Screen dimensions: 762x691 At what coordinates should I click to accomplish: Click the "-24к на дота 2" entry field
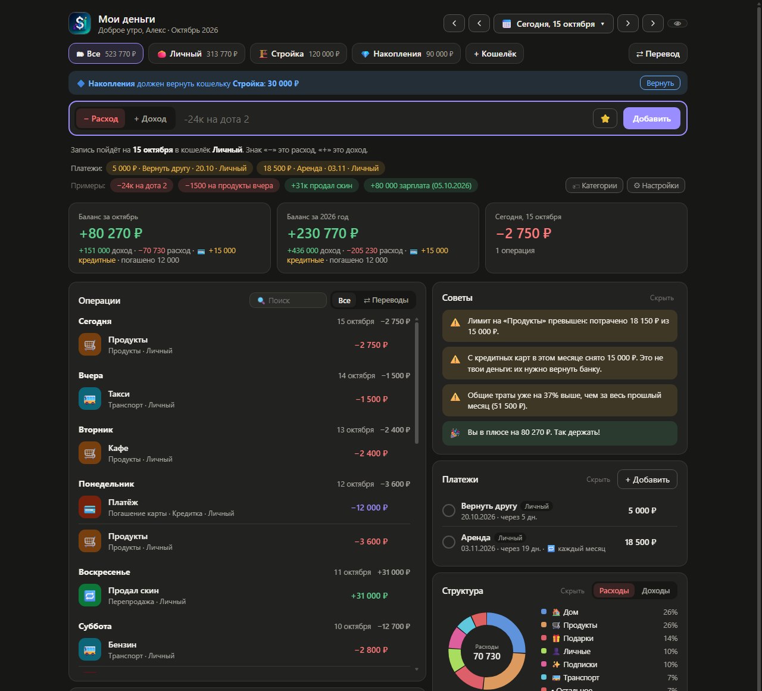tap(384, 119)
